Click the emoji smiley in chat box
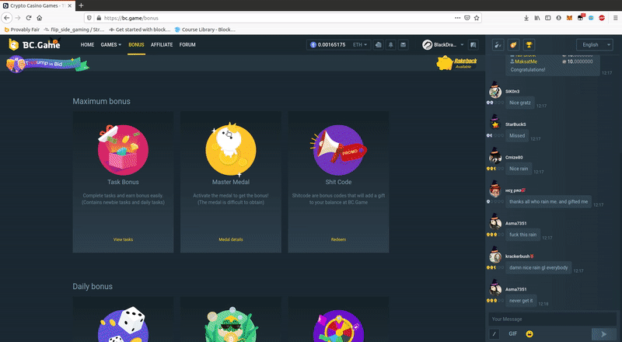The height and width of the screenshot is (342, 622). (x=529, y=333)
